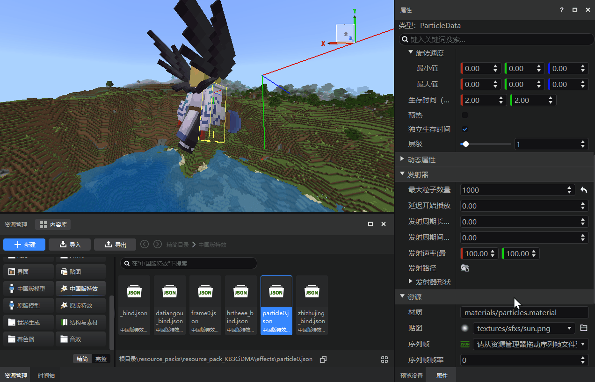This screenshot has width=595, height=382.
Task: Click the JSON icon beside 序列帧
Action: point(465,344)
